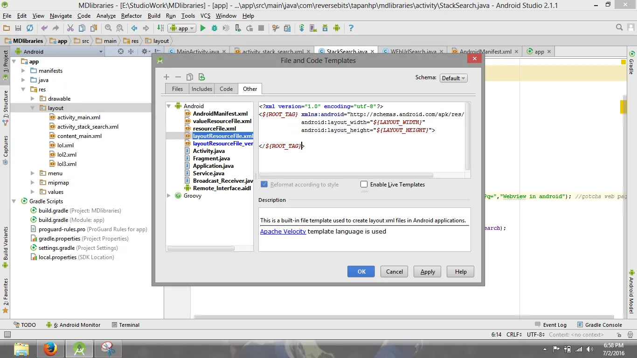Open the Apache Velocity link
Screen dimensions: 637x358
pyautogui.click(x=283, y=231)
